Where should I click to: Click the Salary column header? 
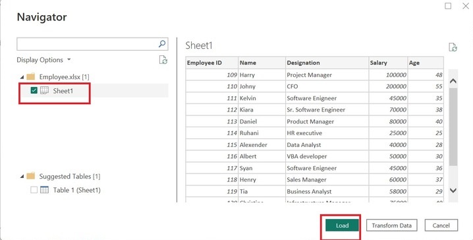[388, 63]
